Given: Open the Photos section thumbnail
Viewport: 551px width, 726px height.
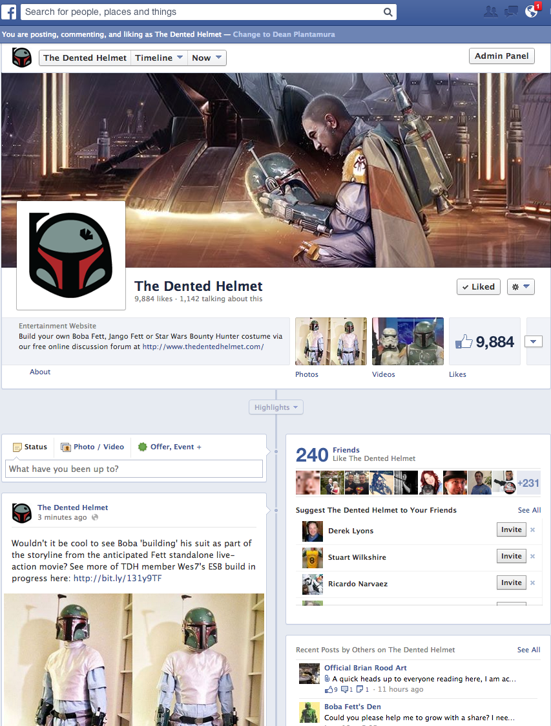Looking at the screenshot, I should [331, 341].
